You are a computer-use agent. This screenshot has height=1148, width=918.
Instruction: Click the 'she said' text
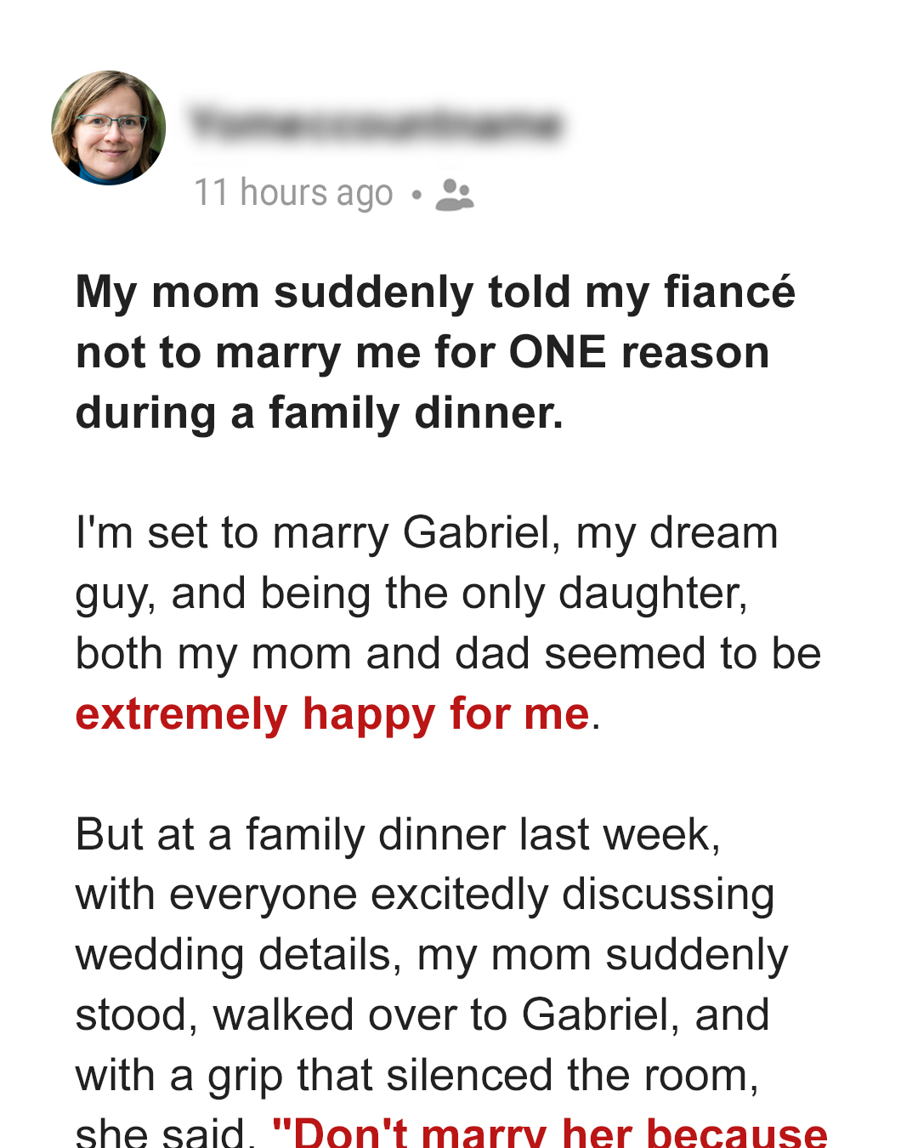coord(165,1133)
